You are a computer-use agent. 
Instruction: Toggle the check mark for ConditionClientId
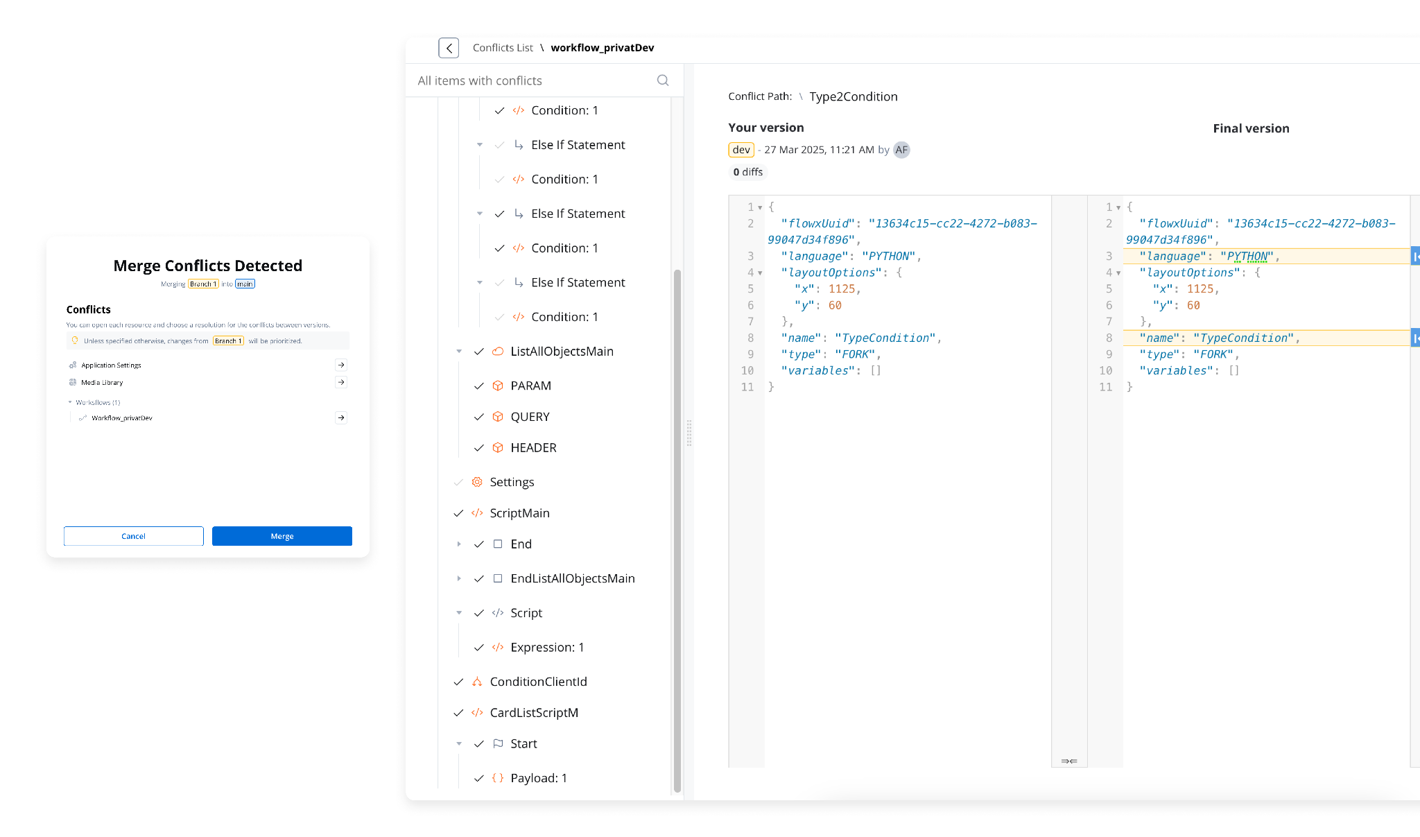458,682
